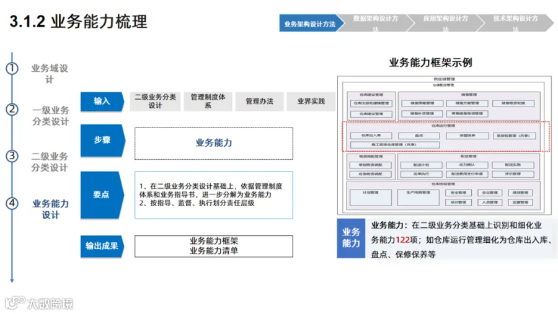Click the 施工现场仓库管理（共享） capability box

point(395,145)
